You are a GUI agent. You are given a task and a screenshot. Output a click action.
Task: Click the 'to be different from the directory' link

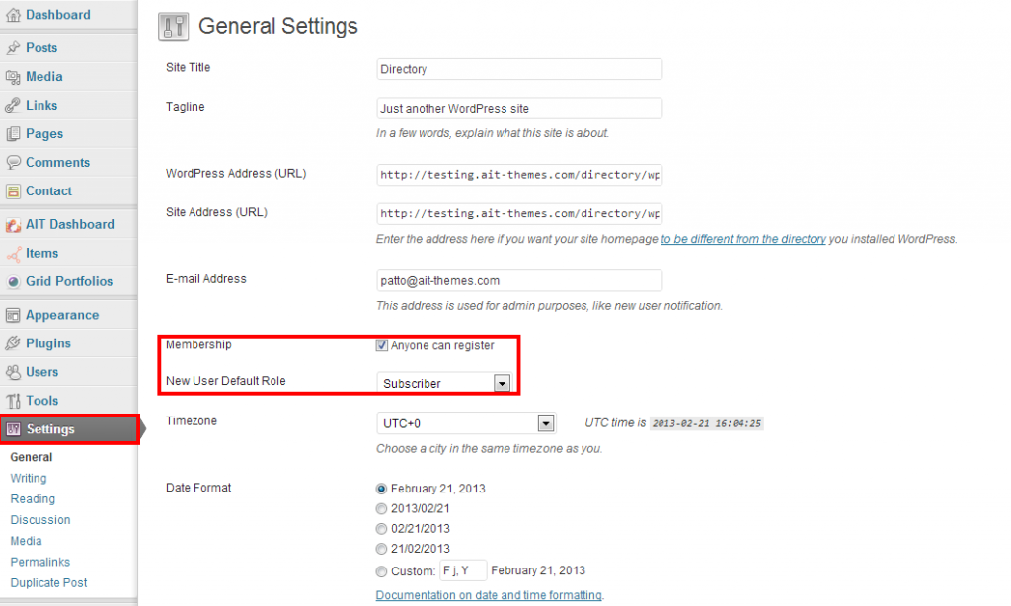(742, 239)
